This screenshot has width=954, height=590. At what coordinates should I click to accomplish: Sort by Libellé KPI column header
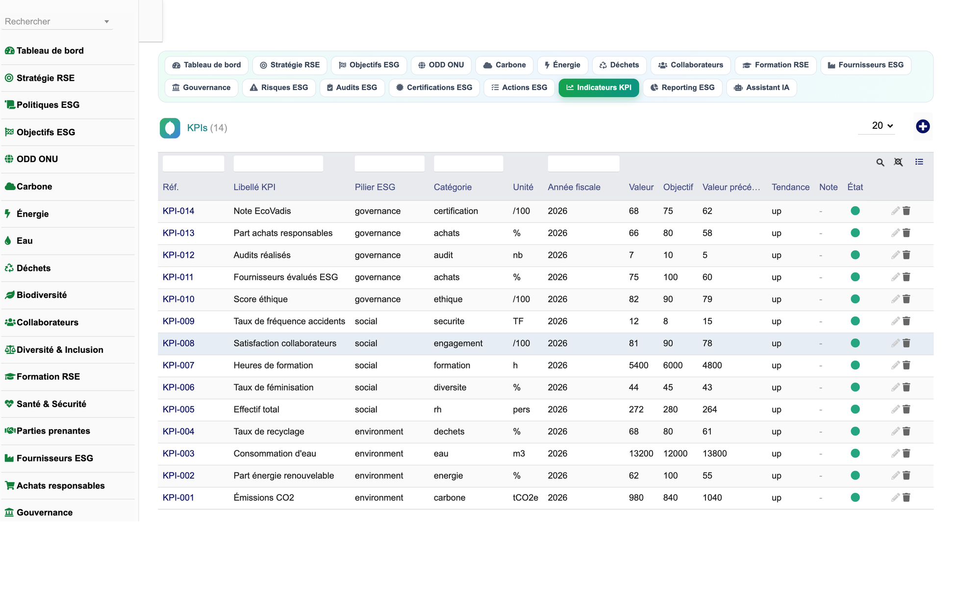click(254, 187)
